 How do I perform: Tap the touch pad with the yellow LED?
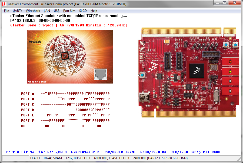[x=230, y=71]
